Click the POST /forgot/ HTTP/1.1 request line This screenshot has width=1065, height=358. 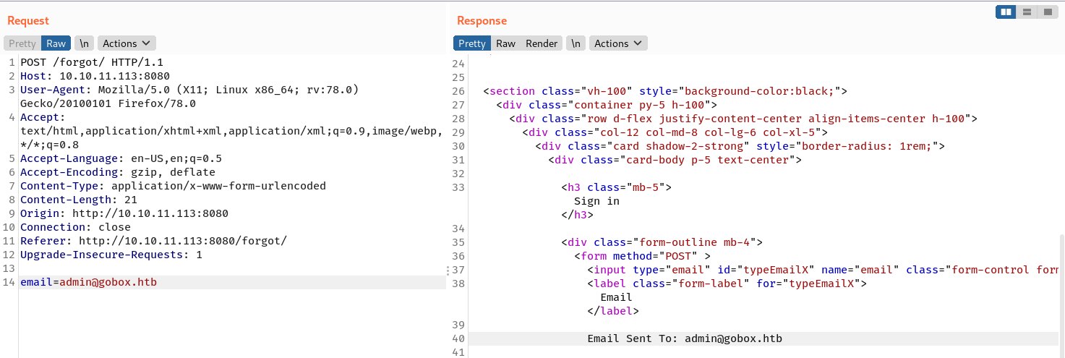coord(92,62)
